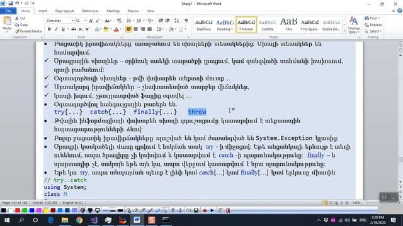Click the Select button in Editing group
403x226 pixels.
(x=373, y=31)
